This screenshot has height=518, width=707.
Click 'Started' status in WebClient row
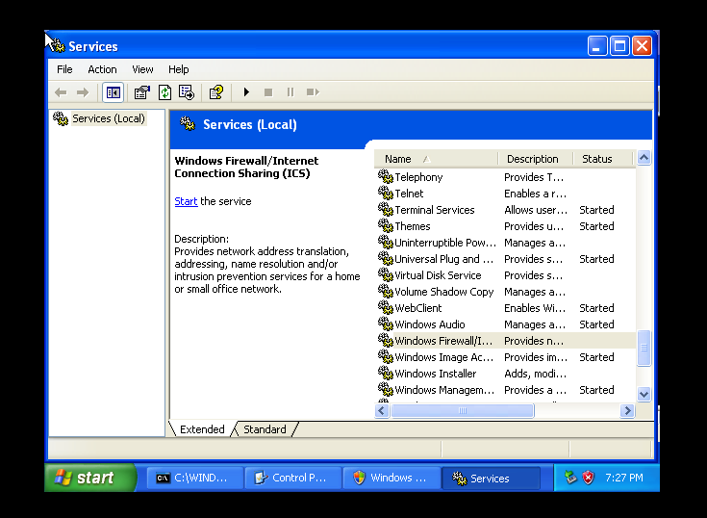pos(596,308)
